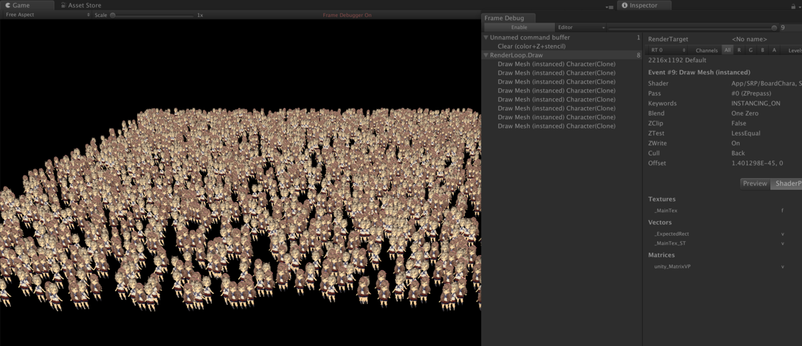Toggle the G channel button

tap(751, 50)
